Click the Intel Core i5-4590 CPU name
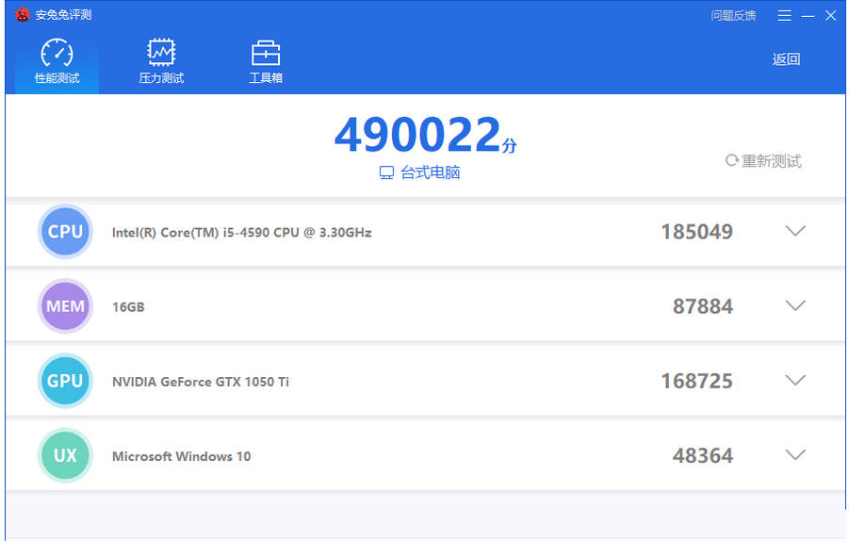This screenshot has width=849, height=541. (241, 232)
